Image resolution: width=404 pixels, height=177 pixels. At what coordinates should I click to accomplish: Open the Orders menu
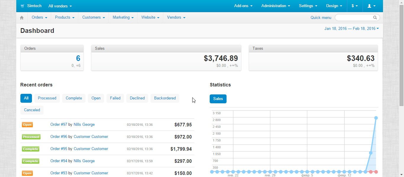39,17
